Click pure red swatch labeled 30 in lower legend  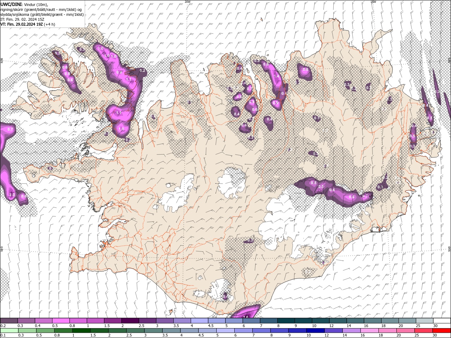442,331
